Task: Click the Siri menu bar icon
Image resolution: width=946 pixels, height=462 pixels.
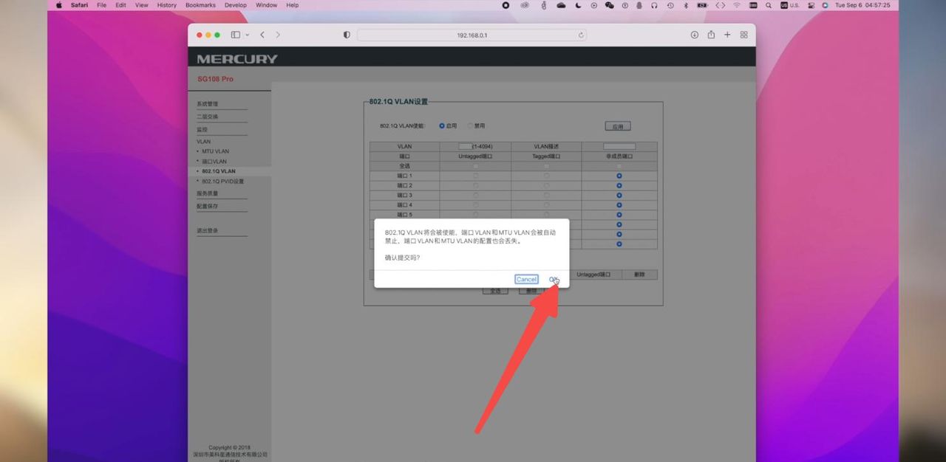Action: (825, 5)
